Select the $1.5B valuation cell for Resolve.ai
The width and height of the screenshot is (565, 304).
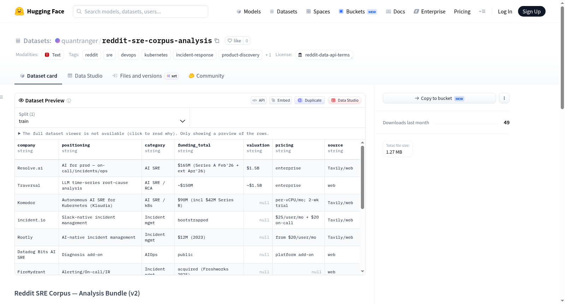click(x=258, y=168)
